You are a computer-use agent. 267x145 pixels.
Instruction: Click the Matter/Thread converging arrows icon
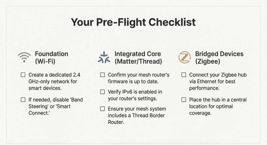pyautogui.click(x=104, y=57)
